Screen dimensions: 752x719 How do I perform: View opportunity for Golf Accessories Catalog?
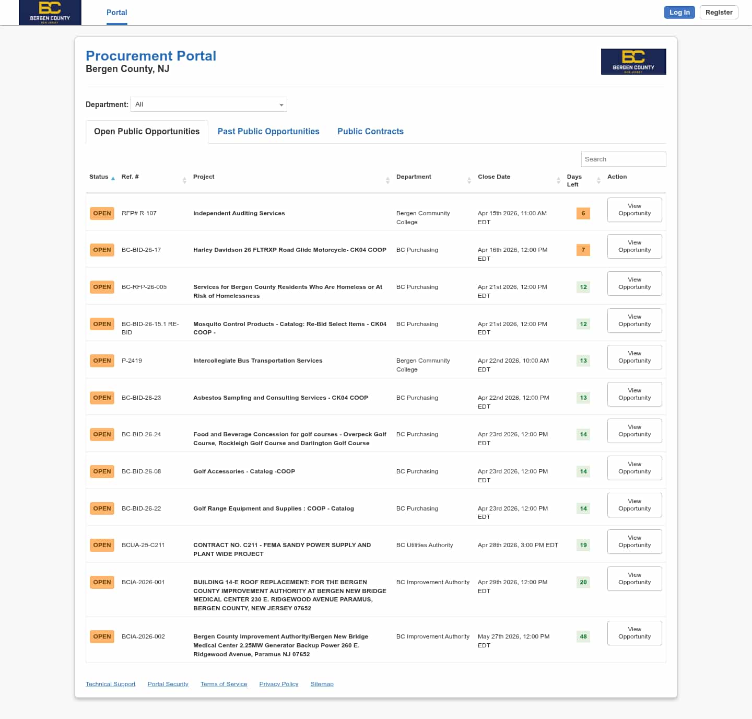click(x=634, y=468)
